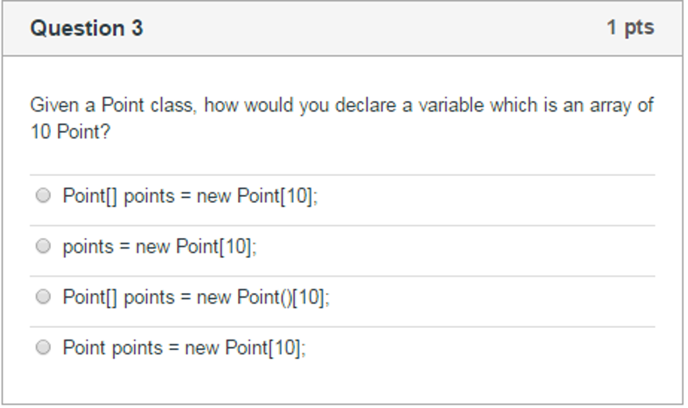Select radio button for "Point[] points = new Point()[10];"
The height and width of the screenshot is (408, 688).
coord(43,296)
